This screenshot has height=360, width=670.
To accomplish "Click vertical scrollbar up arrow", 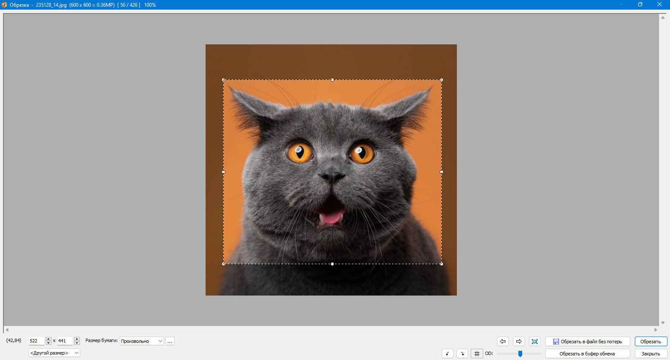I will coord(663,17).
